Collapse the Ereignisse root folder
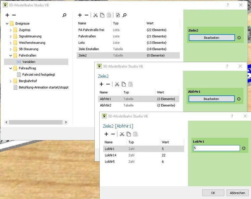The height and width of the screenshot is (199, 251). tap(7, 23)
